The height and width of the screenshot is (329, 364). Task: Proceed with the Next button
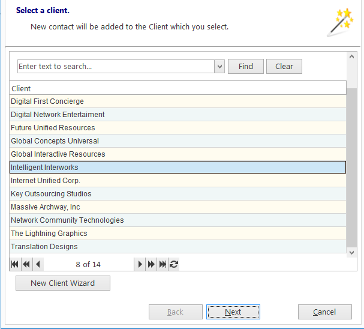point(233,312)
